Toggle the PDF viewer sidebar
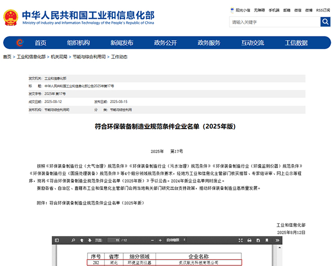The height and width of the screenshot is (266, 333). 57,240
